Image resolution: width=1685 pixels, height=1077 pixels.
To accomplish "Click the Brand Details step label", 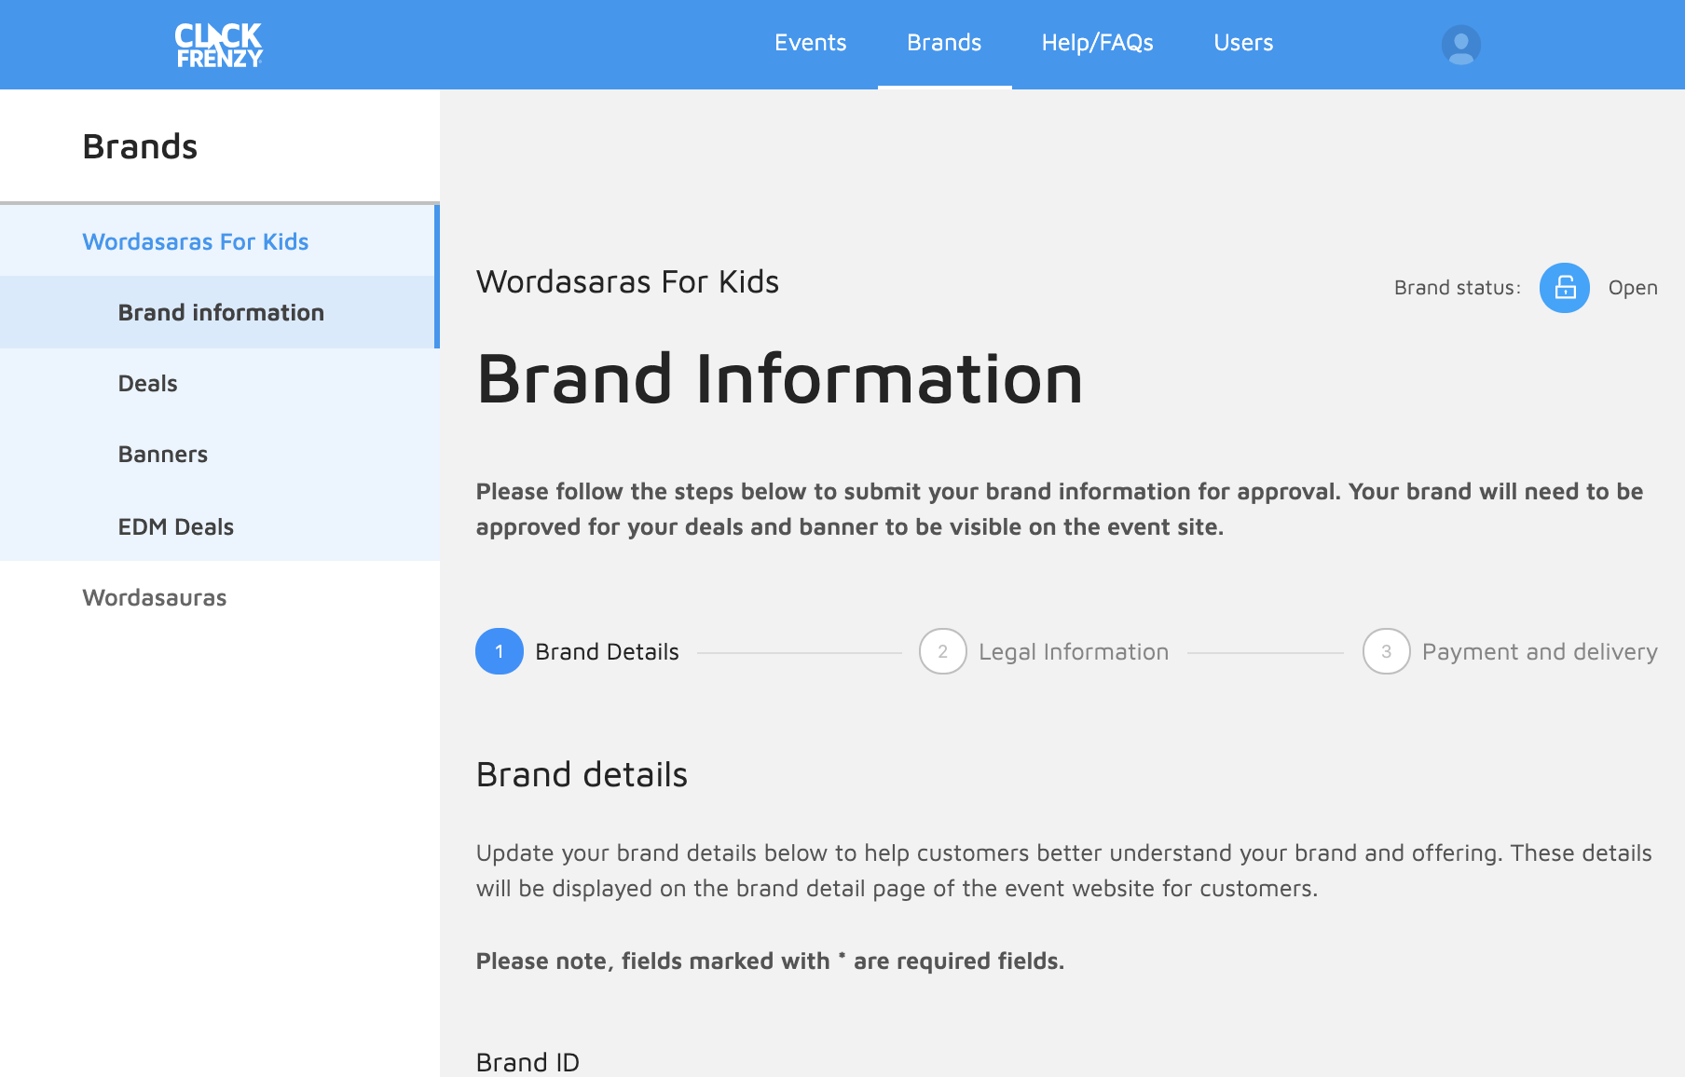I will point(607,652).
